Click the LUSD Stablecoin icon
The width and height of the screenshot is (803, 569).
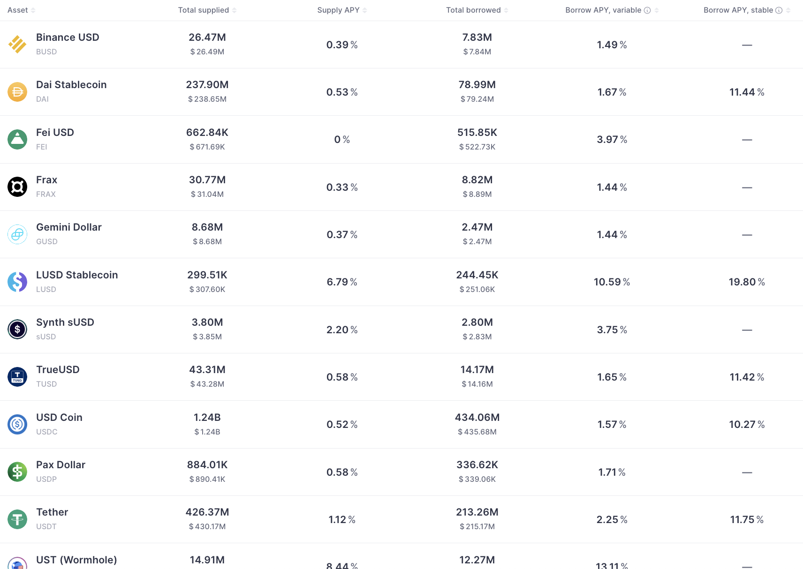[17, 282]
